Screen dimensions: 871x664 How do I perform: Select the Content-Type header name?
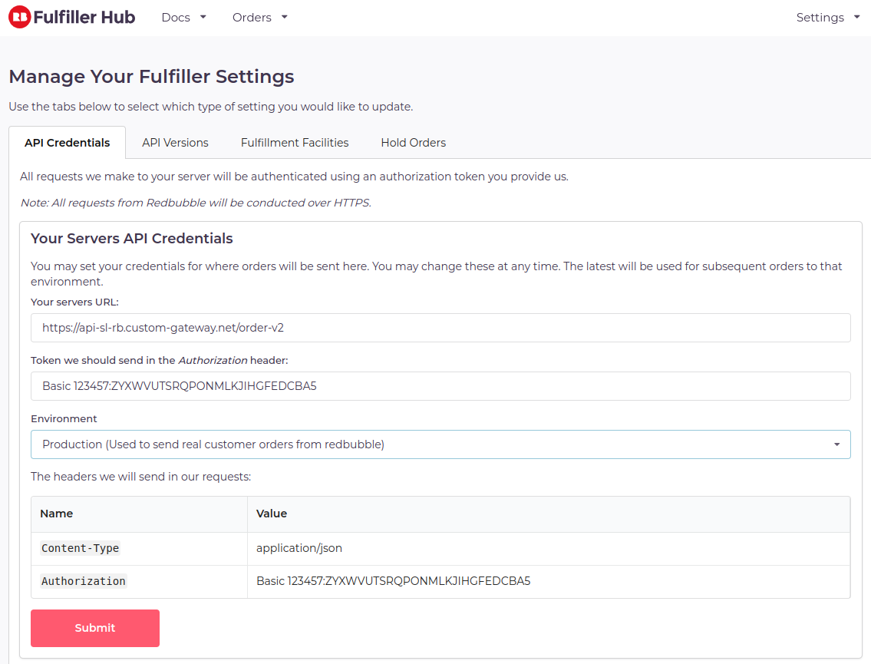(81, 548)
